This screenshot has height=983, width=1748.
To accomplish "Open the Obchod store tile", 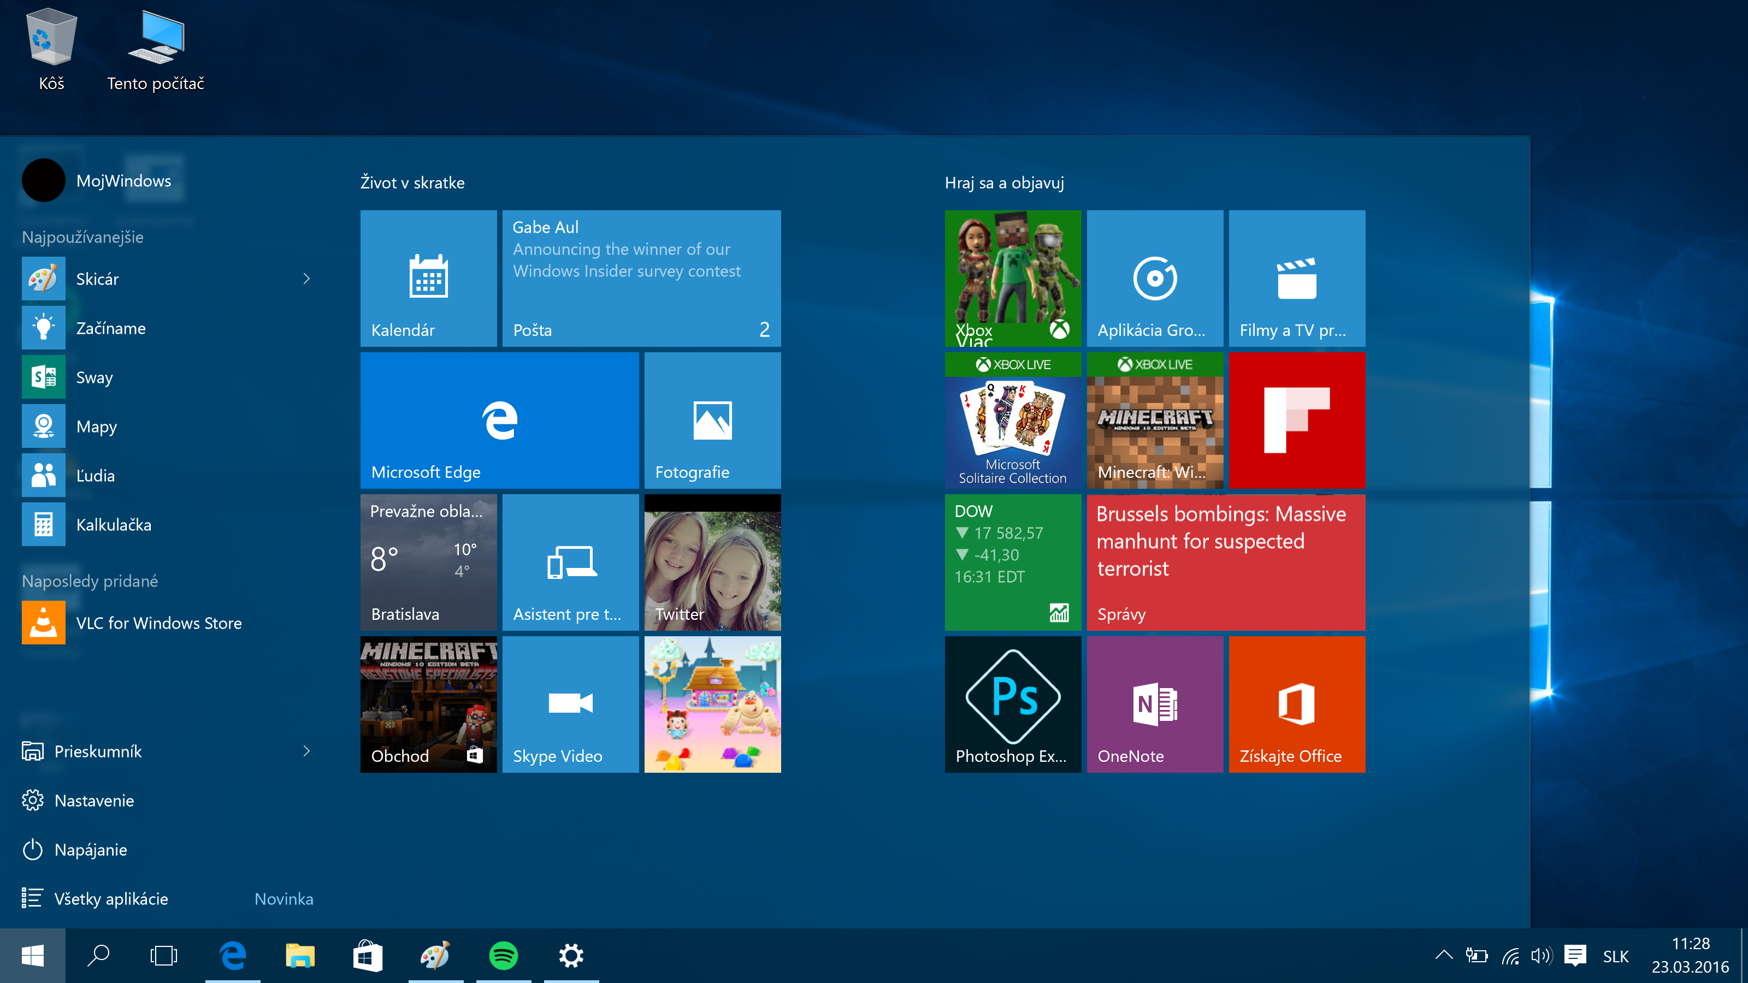I will [x=428, y=703].
